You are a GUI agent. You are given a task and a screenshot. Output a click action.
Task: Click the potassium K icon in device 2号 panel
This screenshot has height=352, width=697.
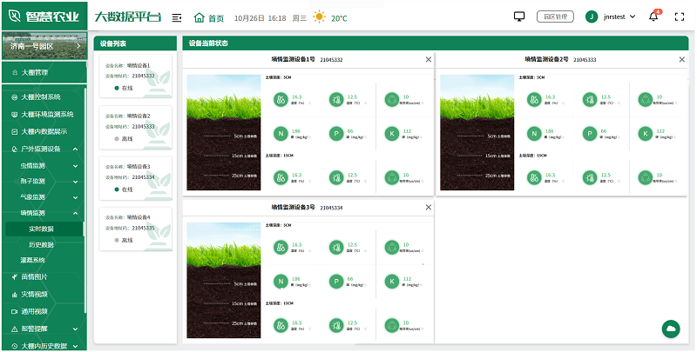(645, 134)
